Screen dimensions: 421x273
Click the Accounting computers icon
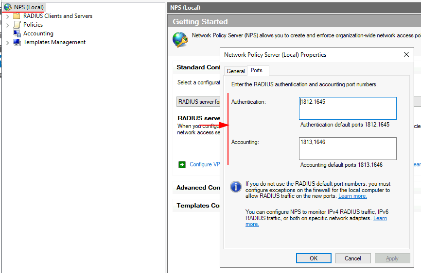click(x=17, y=33)
